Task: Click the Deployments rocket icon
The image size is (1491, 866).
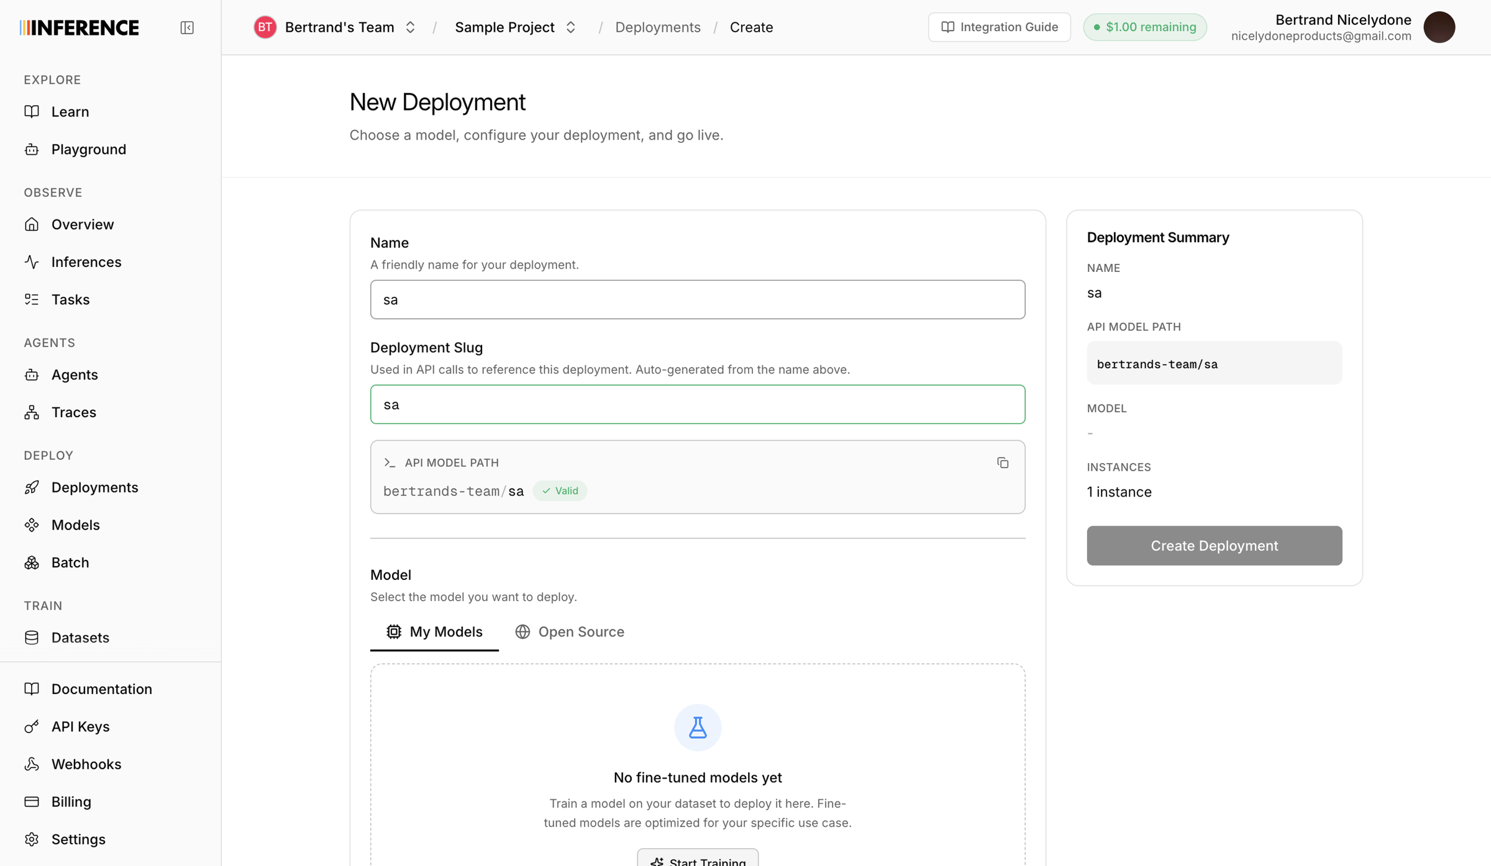Action: (32, 487)
